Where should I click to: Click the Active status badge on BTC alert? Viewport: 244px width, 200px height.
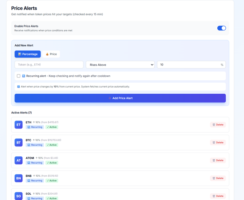tap(52, 145)
